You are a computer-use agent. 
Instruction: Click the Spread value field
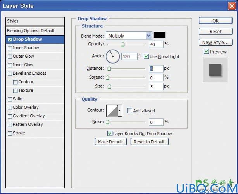[156, 78]
